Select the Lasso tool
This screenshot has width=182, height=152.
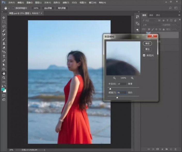4,26
